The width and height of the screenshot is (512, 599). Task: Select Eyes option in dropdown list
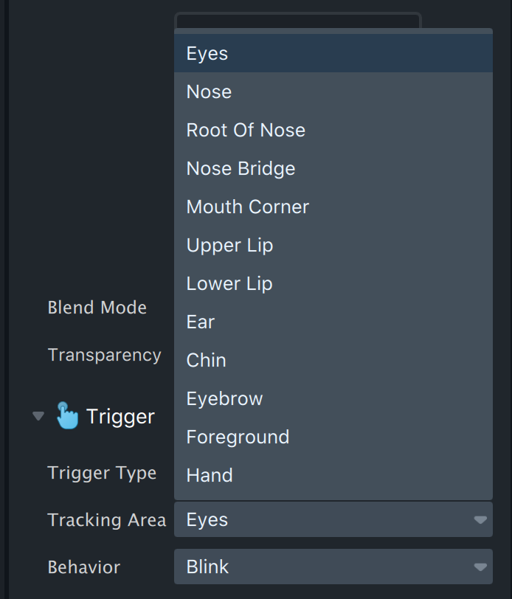(x=333, y=53)
